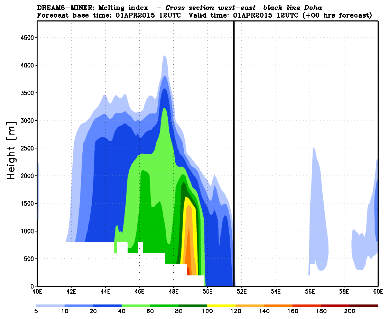Click the light green 40-60 legend swatch
Screen dimensions: 388x319
point(136,306)
